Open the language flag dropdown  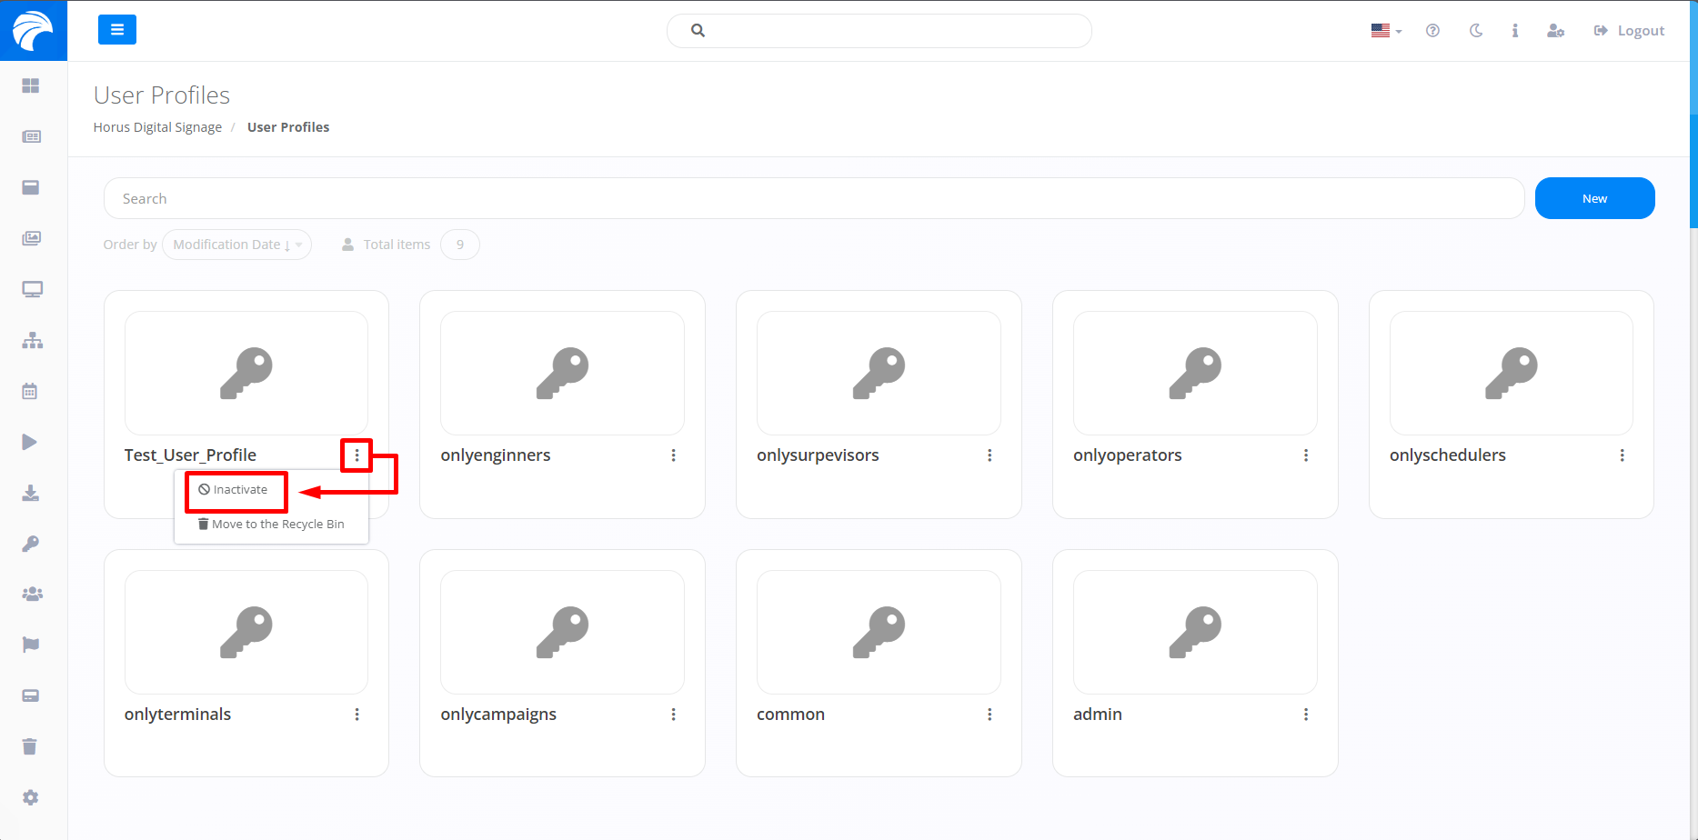[1383, 30]
